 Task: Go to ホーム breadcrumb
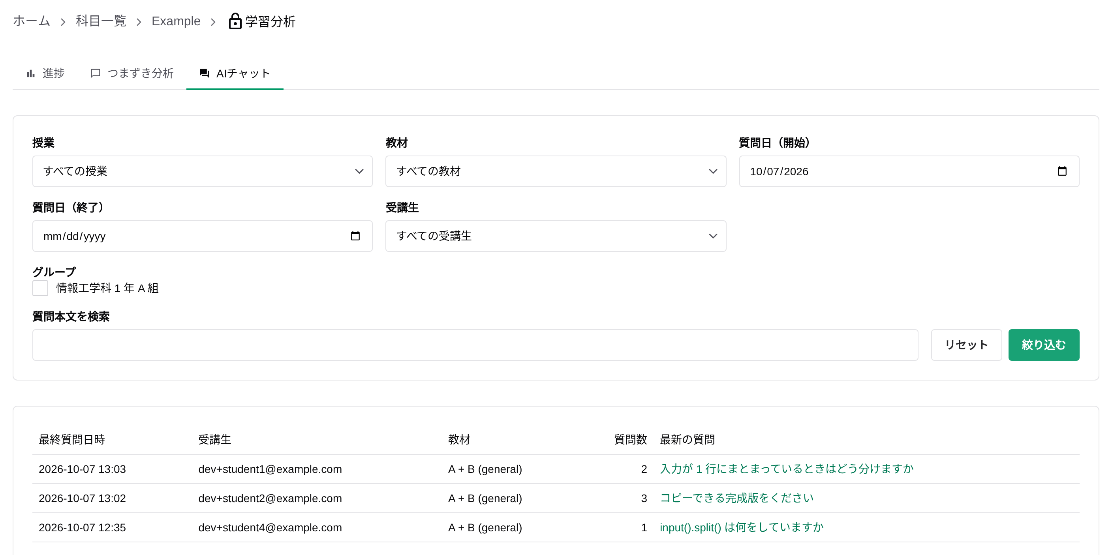[32, 21]
